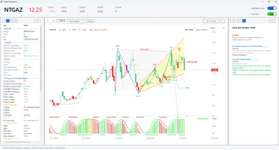Click the 12,85 Sell Stop label
279x150 pixels.
192,62
